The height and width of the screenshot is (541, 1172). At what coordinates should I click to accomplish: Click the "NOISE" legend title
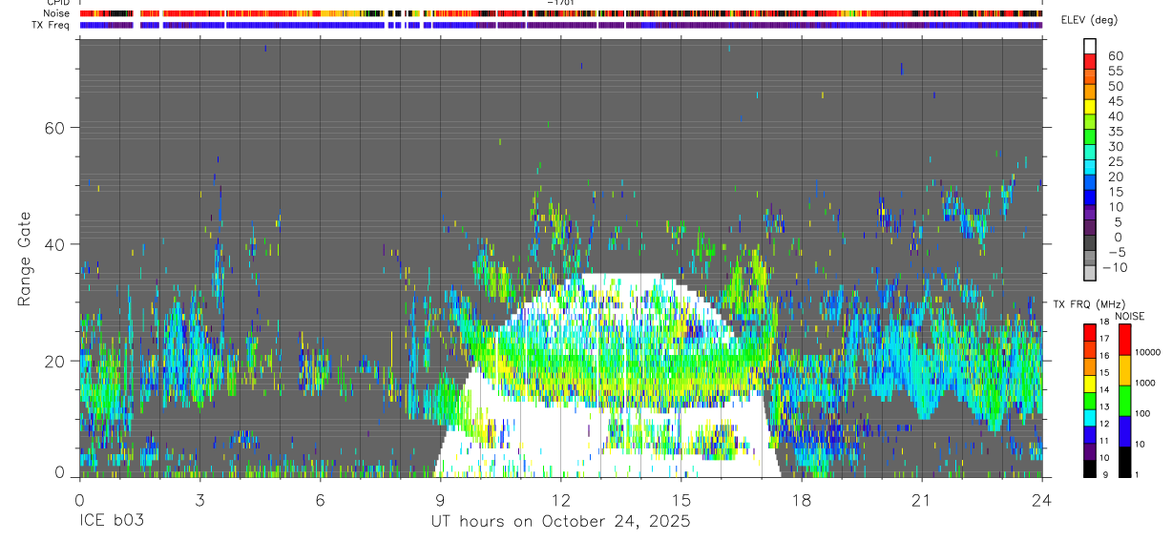click(1129, 316)
